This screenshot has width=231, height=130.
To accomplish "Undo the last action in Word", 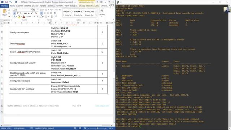I will tap(10, 2).
